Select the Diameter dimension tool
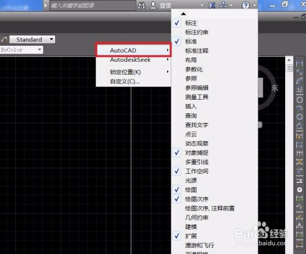Viewport: 306px width, 254px height. 299,117
